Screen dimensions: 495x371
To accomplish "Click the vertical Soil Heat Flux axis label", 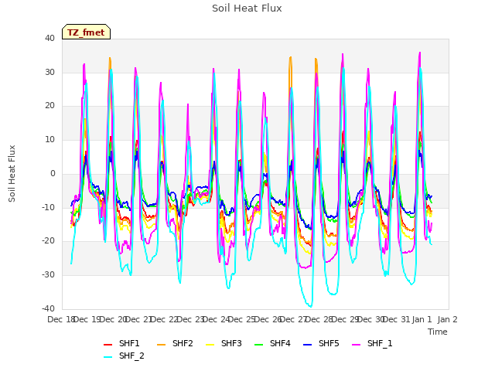I will click(12, 174).
